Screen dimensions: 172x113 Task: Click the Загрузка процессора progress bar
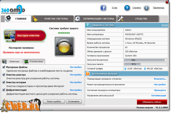pyautogui.click(x=146, y=60)
